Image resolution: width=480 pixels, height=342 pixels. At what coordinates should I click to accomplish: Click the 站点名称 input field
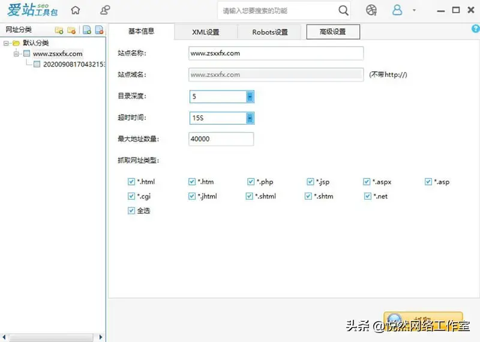coord(276,53)
